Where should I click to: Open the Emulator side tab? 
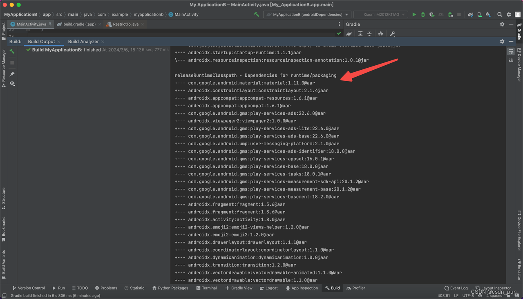(x=519, y=269)
